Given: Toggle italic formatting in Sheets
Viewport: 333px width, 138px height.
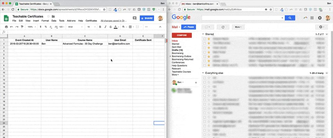Looking at the screenshot, I should (x=105, y=27).
